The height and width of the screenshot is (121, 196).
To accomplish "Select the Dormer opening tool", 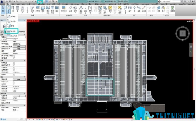I will [144, 9].
